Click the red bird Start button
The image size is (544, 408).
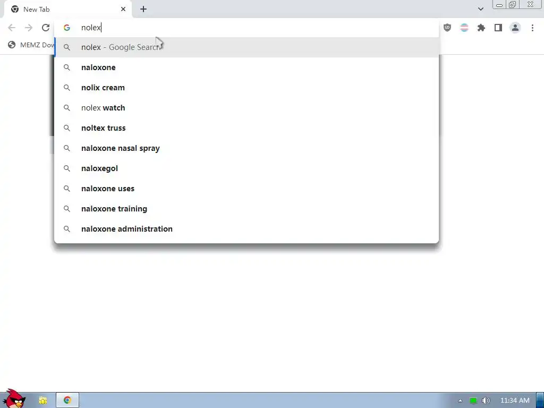(14, 399)
